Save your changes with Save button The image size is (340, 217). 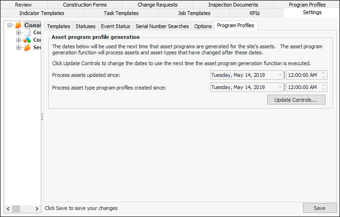[319, 208]
